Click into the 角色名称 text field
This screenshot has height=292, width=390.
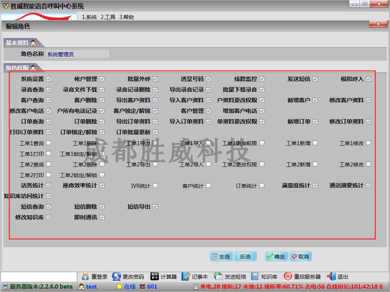tap(77, 54)
